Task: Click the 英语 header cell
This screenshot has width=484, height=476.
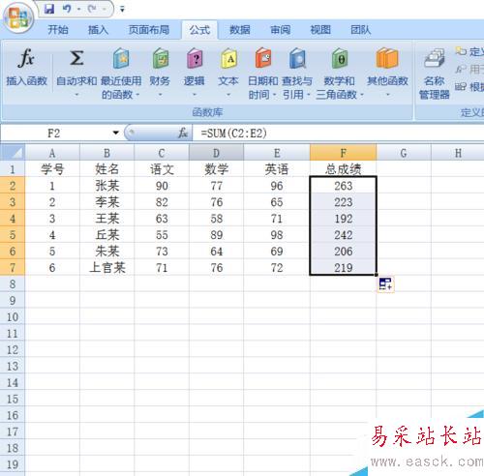Action: (277, 169)
